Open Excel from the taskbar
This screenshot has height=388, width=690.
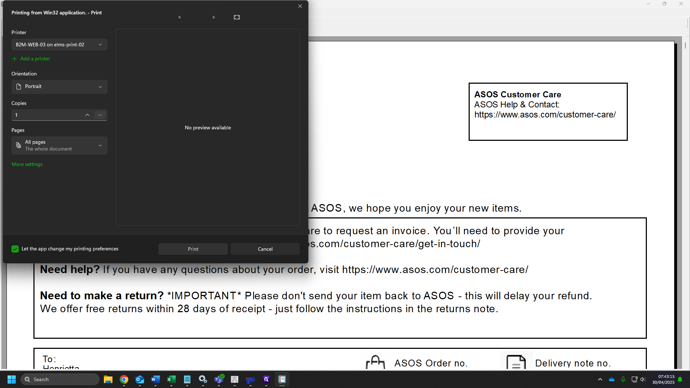pos(171,379)
